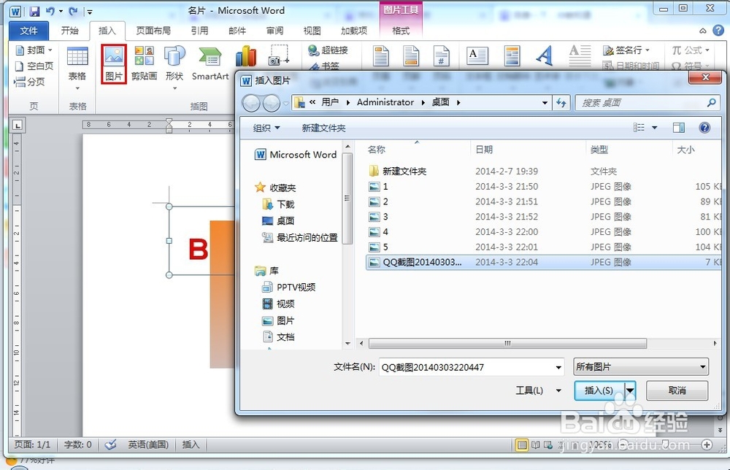Insert an equation using the π icon

686,50
